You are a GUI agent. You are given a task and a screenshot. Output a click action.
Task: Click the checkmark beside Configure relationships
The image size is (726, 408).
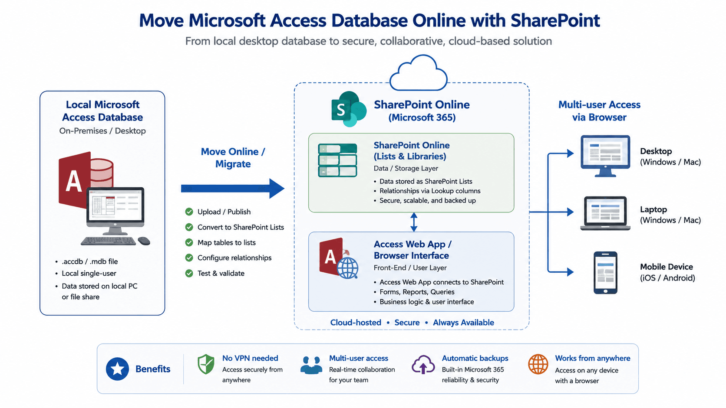[189, 258]
